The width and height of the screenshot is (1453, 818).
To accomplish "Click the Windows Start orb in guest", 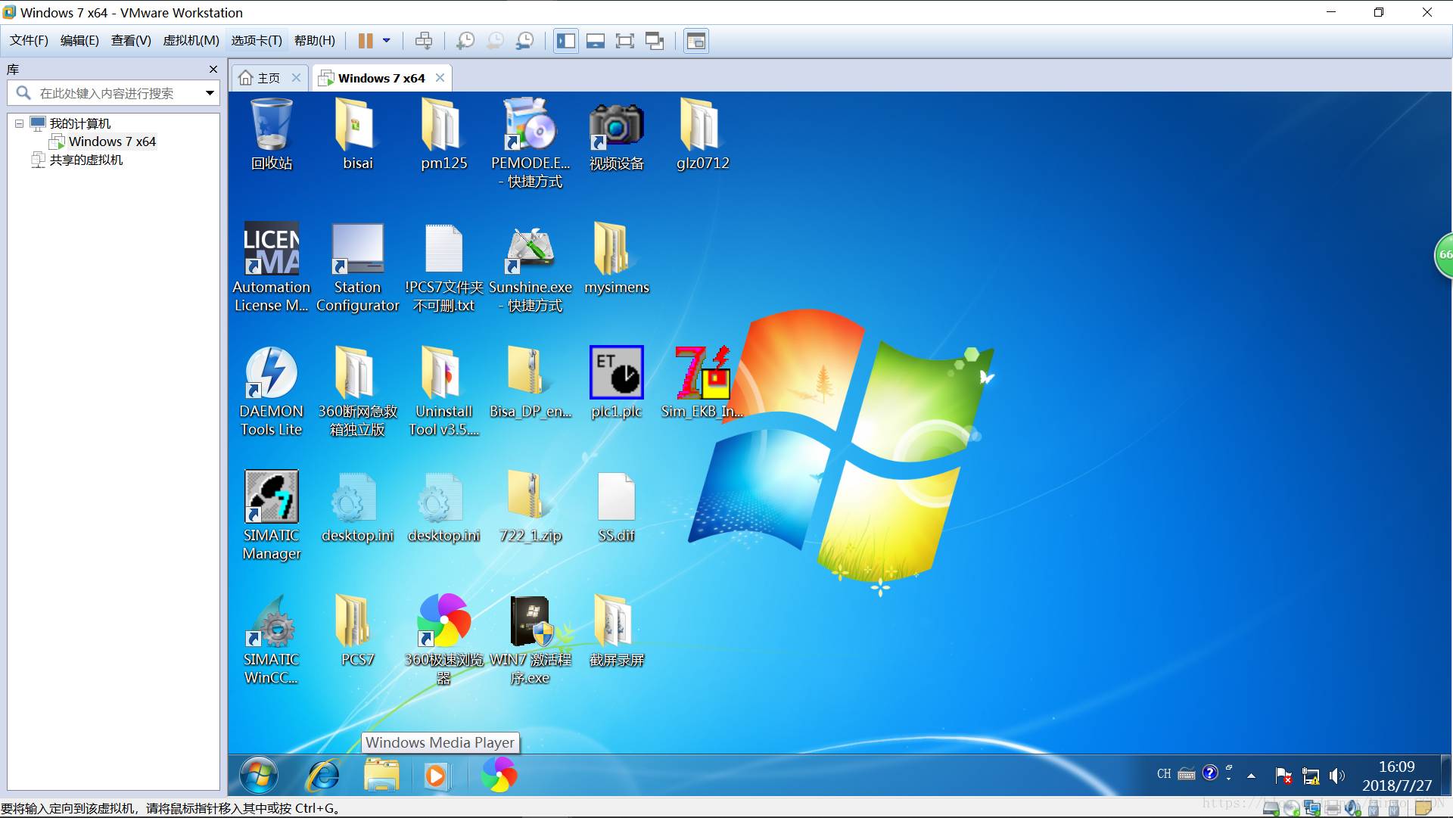I will 259,776.
